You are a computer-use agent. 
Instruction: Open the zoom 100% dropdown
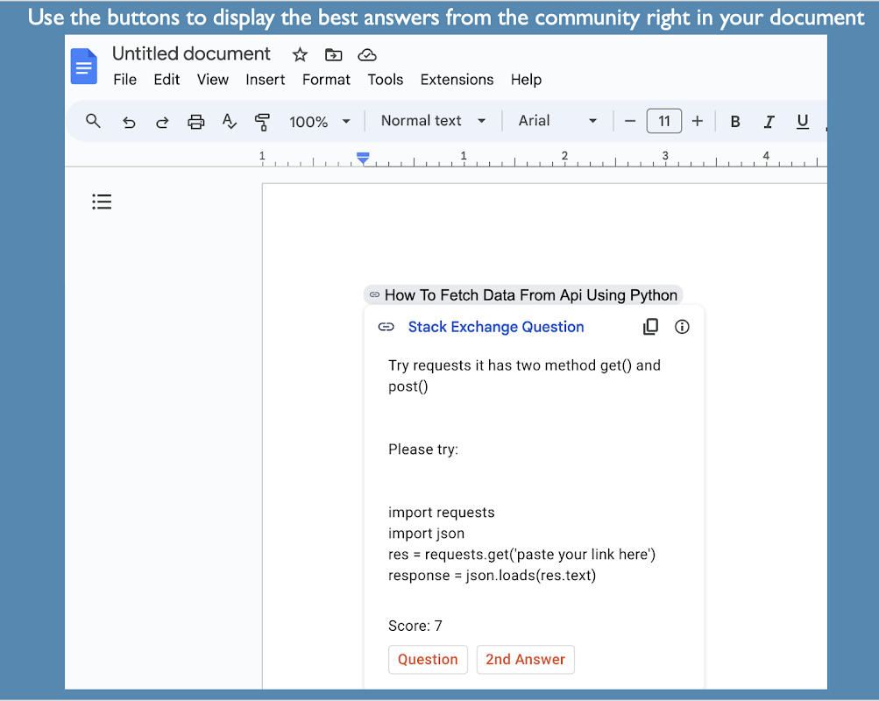click(320, 122)
